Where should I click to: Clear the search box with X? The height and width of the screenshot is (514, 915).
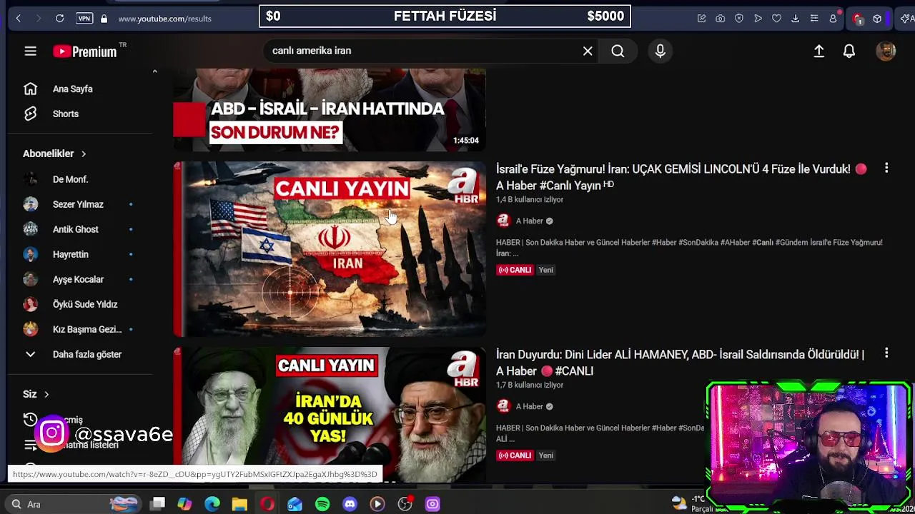click(588, 51)
